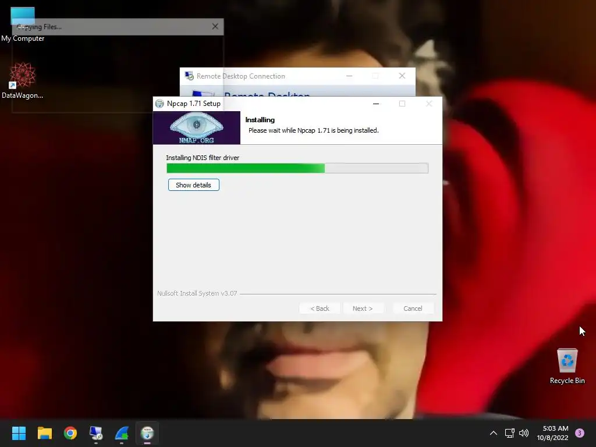
Task: Open the Windows Start menu
Action: 19,433
